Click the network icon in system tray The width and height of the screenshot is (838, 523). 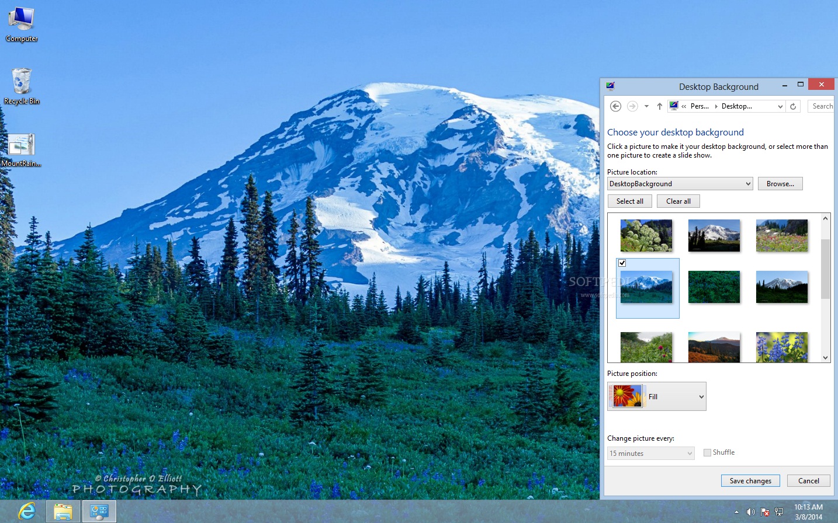[x=779, y=512]
